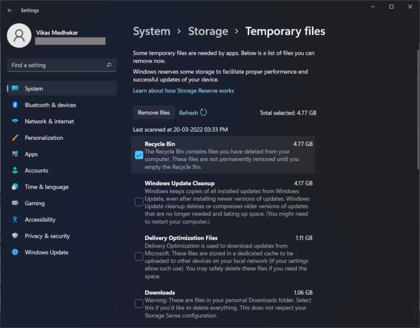Screen dimensions: 420x328
Task: Open Apps settings
Action: (62, 154)
